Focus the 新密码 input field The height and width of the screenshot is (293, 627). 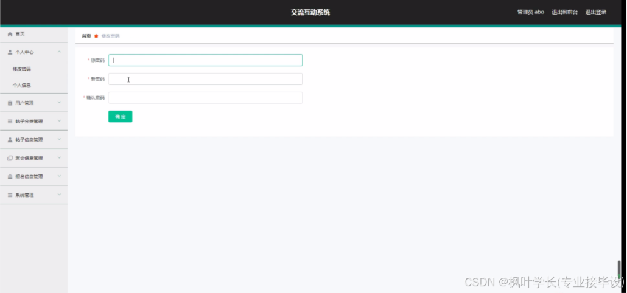[206, 79]
